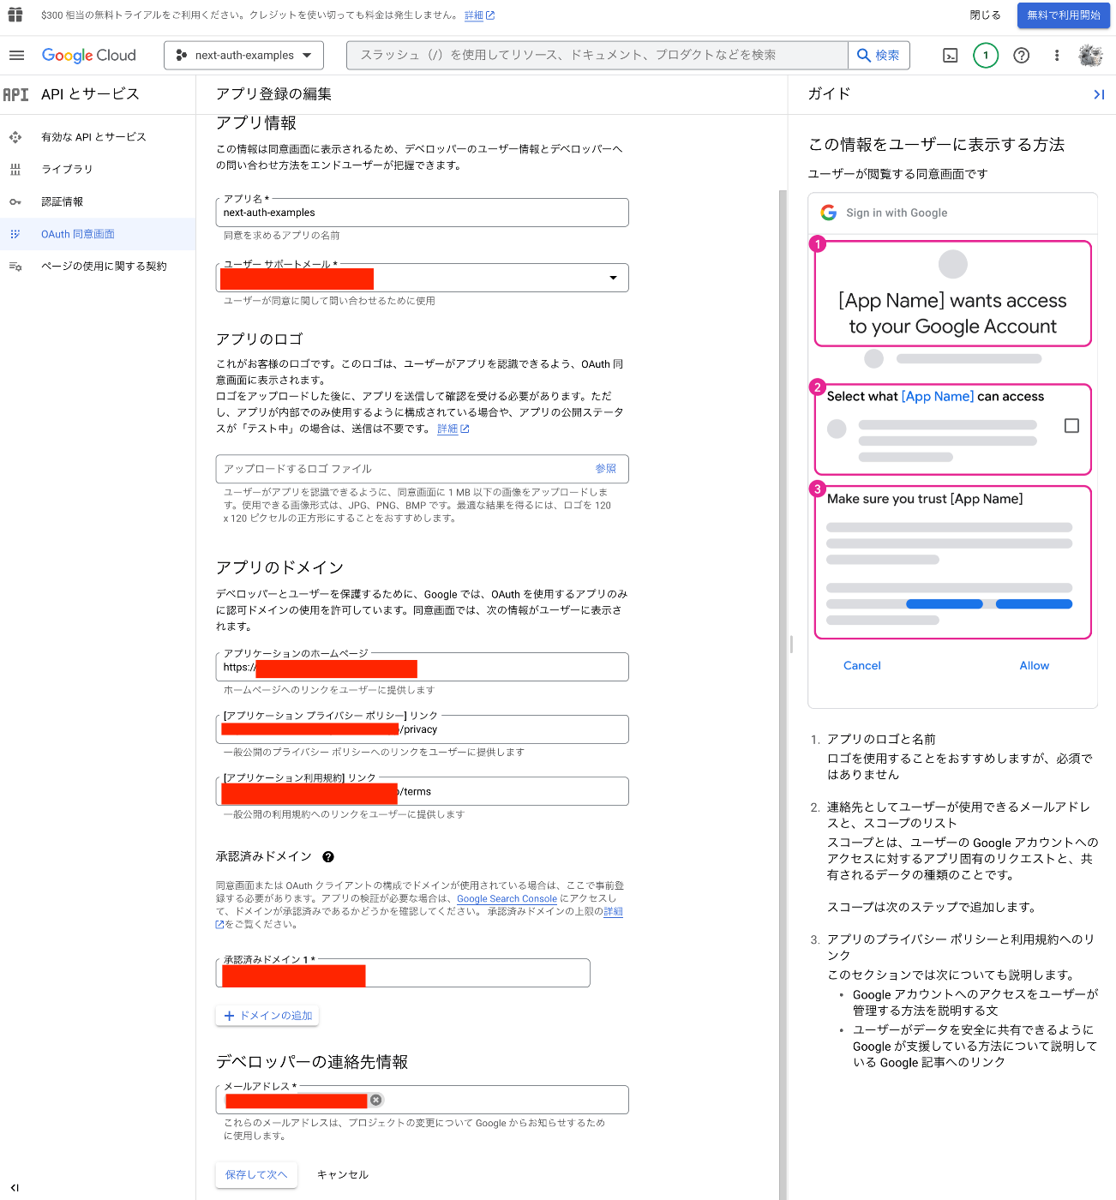Image resolution: width=1116 pixels, height=1200 pixels.
Task: Select OAuth 同意画面 menu item
Action: [x=77, y=234]
